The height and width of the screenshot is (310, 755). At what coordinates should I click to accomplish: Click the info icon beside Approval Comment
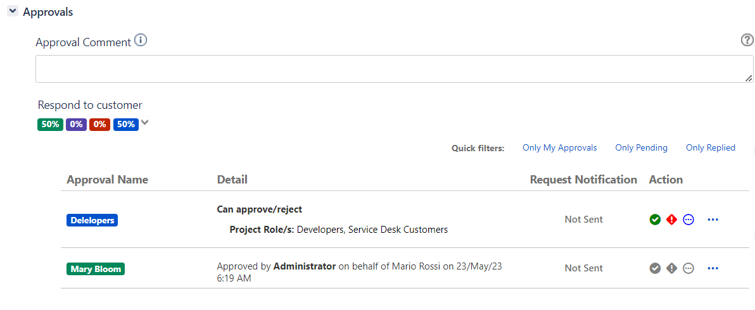point(140,40)
